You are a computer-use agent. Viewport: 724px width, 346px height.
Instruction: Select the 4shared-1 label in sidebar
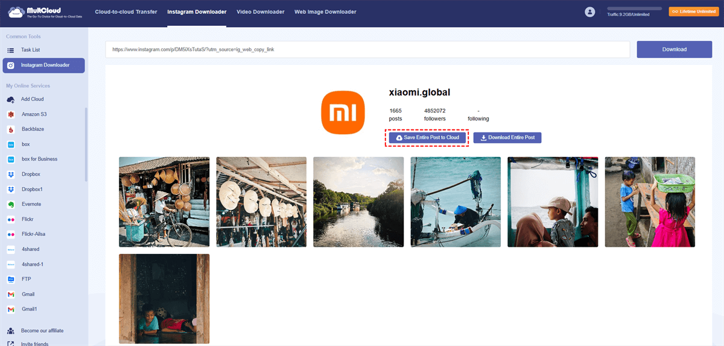33,264
